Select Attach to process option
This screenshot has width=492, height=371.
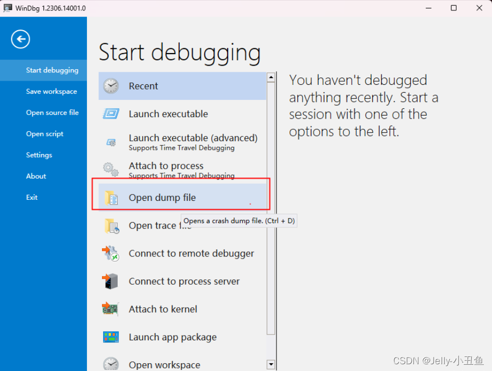(182, 169)
